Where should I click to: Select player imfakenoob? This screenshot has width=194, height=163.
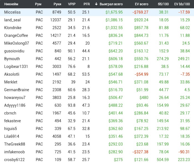point(14,152)
